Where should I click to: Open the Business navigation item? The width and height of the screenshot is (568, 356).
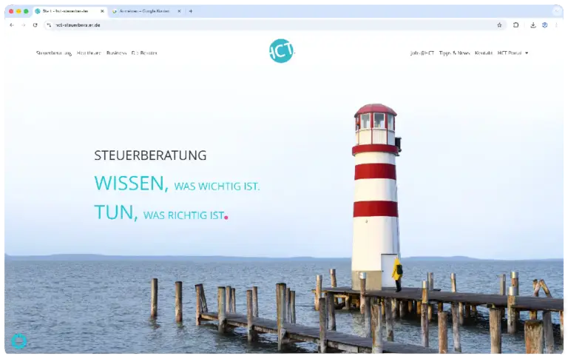point(116,53)
